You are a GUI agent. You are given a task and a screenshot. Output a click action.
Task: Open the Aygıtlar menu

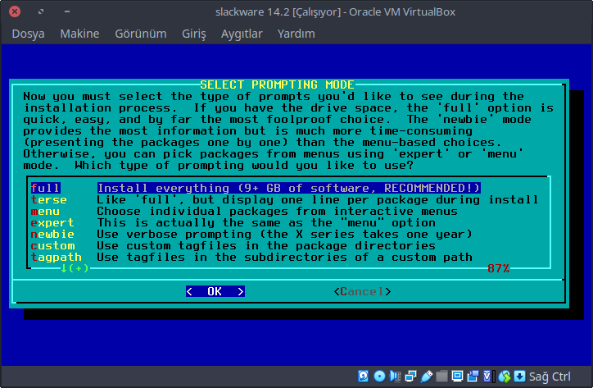[242, 34]
